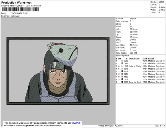Click code '1311' in the stop sequence

tap(145, 77)
